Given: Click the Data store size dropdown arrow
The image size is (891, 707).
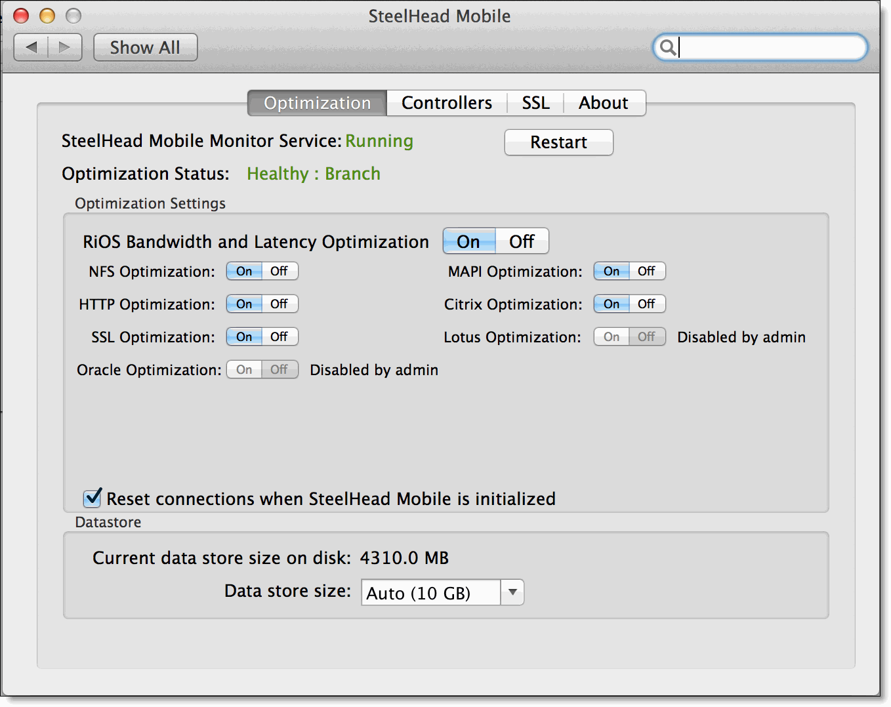Looking at the screenshot, I should (512, 592).
